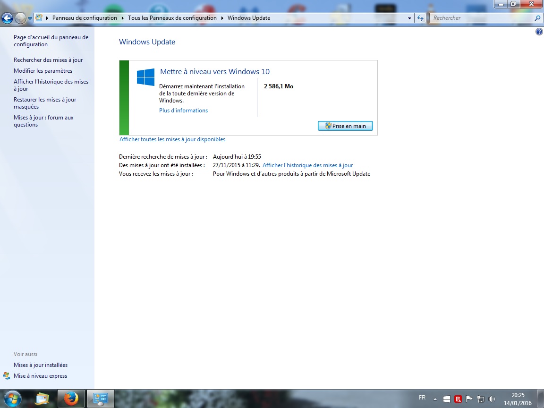Open 'Mises à jour : forum aux questions'
The width and height of the screenshot is (544, 408).
tap(43, 121)
